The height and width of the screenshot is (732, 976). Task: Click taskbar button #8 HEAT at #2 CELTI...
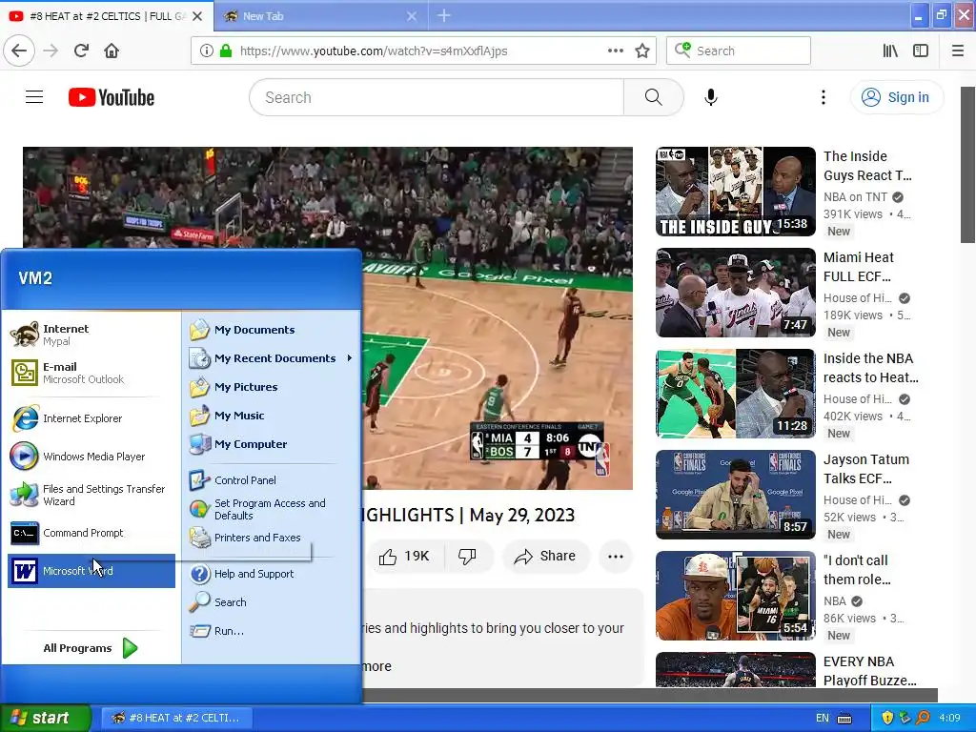tap(175, 718)
